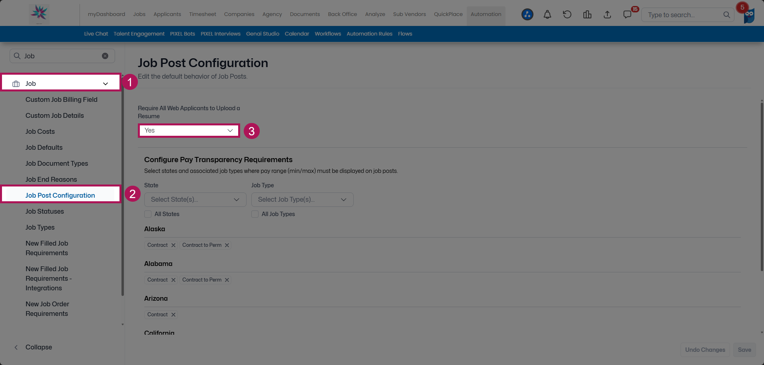This screenshot has height=365, width=764.
Task: Open Automation Rules submenu item
Action: pyautogui.click(x=370, y=34)
